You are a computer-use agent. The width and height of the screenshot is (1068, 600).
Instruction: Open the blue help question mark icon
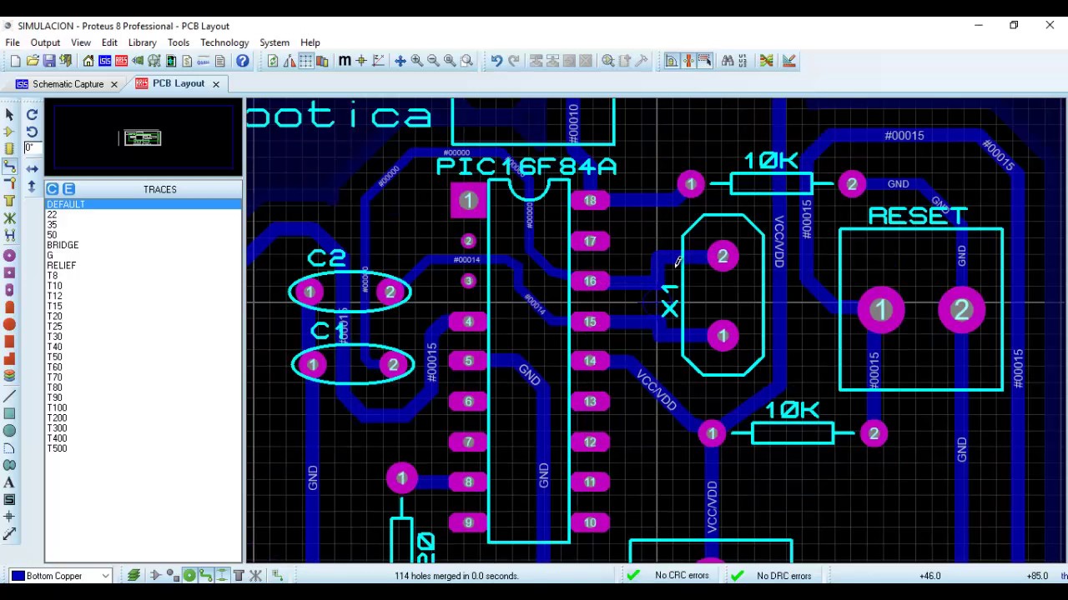click(243, 61)
